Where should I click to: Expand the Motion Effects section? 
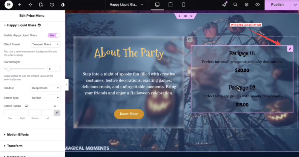click(x=18, y=135)
